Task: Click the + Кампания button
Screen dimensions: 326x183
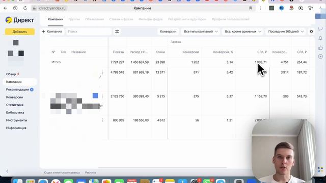Action: (x=52, y=32)
